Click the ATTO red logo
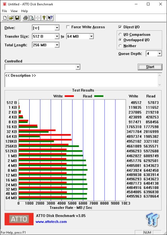The height and width of the screenshot is (235, 167). click(x=19, y=219)
